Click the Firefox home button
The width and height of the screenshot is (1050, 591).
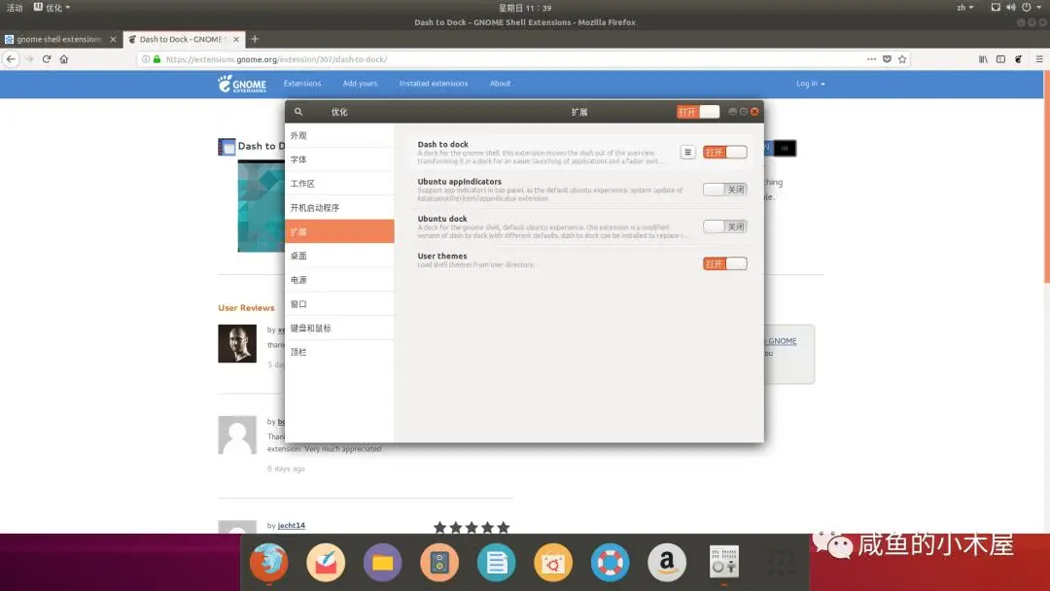tap(63, 59)
